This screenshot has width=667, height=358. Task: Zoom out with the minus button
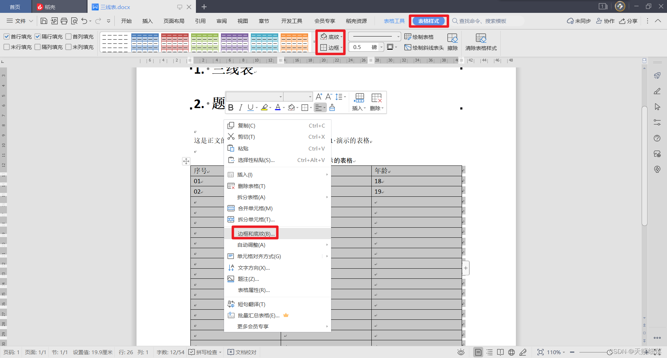(572, 352)
